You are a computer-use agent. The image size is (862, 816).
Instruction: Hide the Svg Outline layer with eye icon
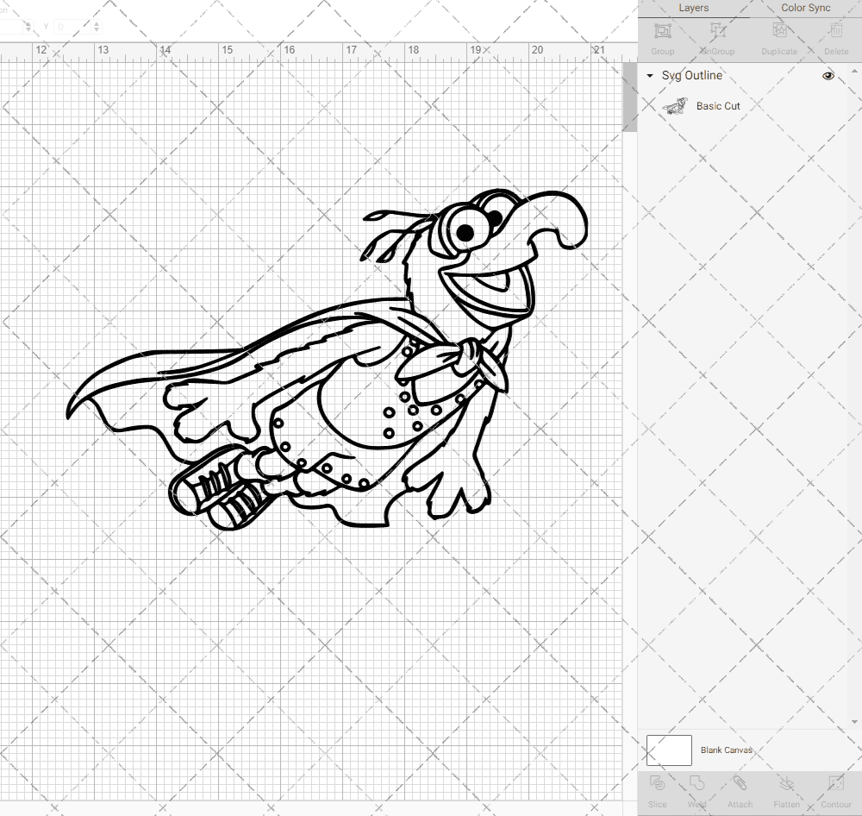[828, 76]
